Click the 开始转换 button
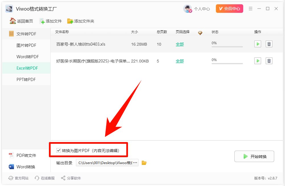This screenshot has height=186, width=285. [254, 156]
